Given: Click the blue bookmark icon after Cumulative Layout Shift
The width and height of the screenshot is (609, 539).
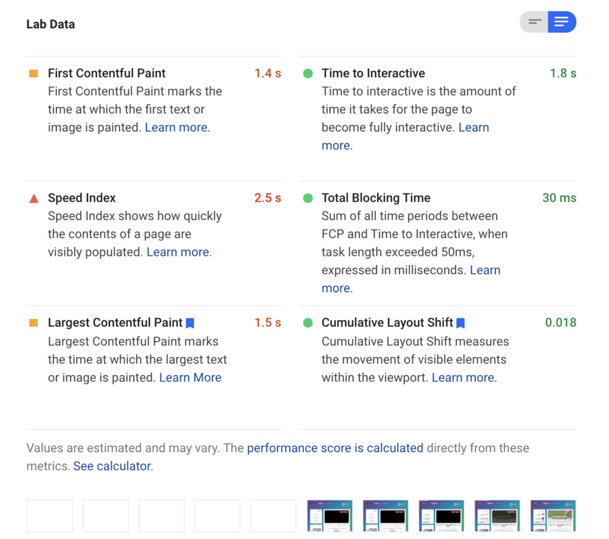Looking at the screenshot, I should (460, 323).
